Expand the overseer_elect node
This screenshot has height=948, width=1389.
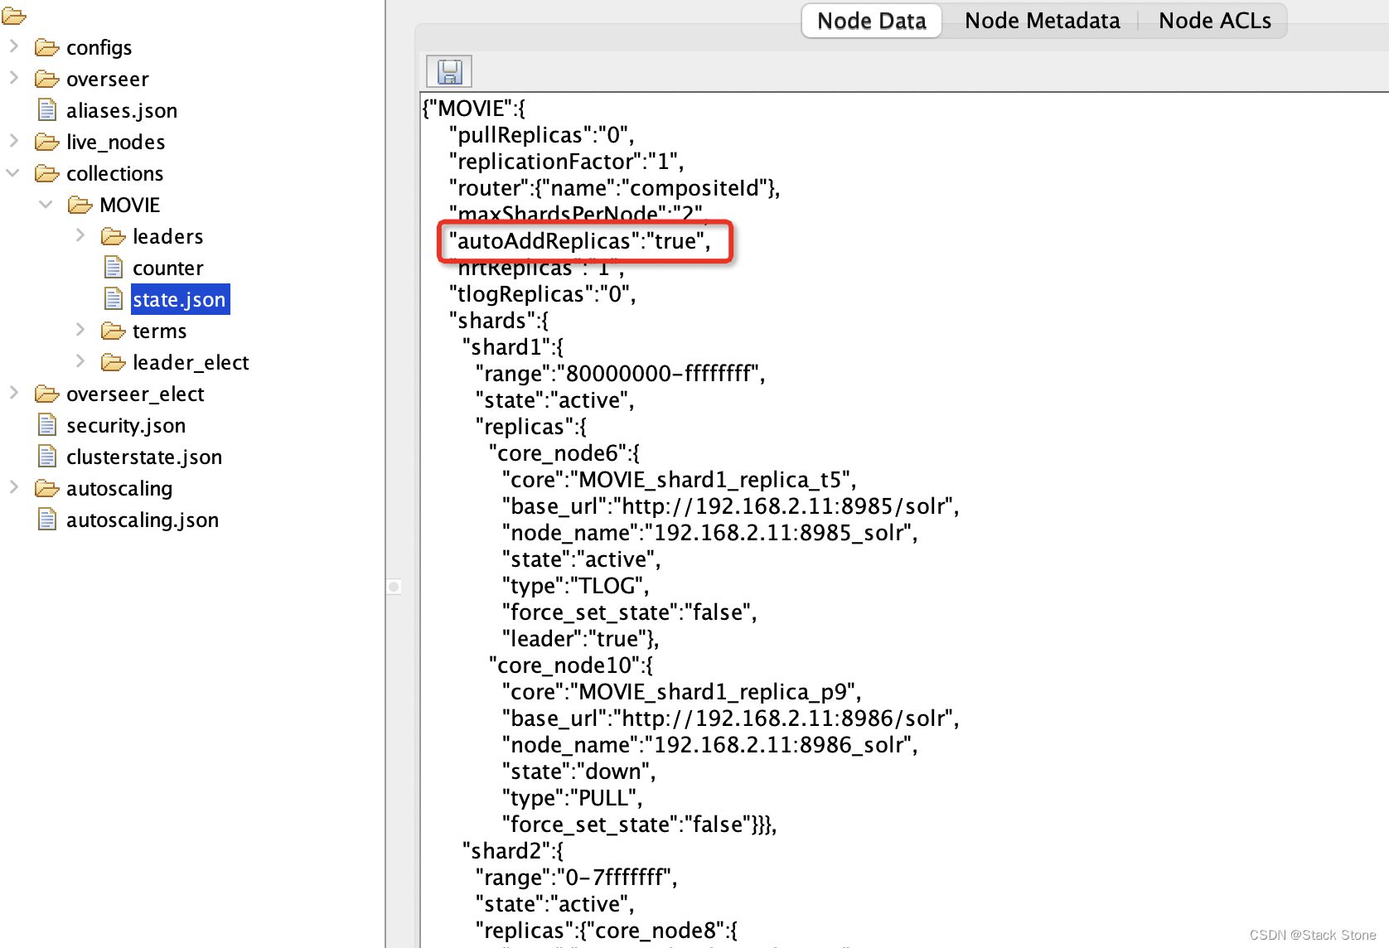click(14, 393)
